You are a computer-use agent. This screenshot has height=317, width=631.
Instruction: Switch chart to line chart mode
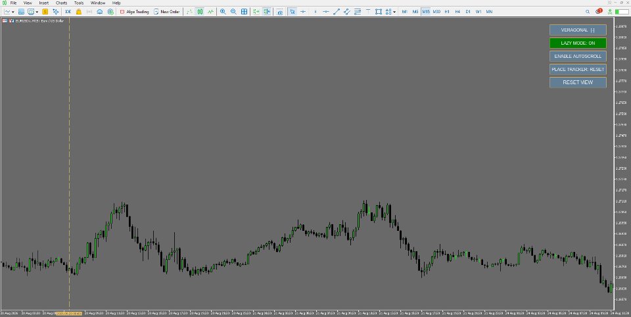click(x=210, y=12)
